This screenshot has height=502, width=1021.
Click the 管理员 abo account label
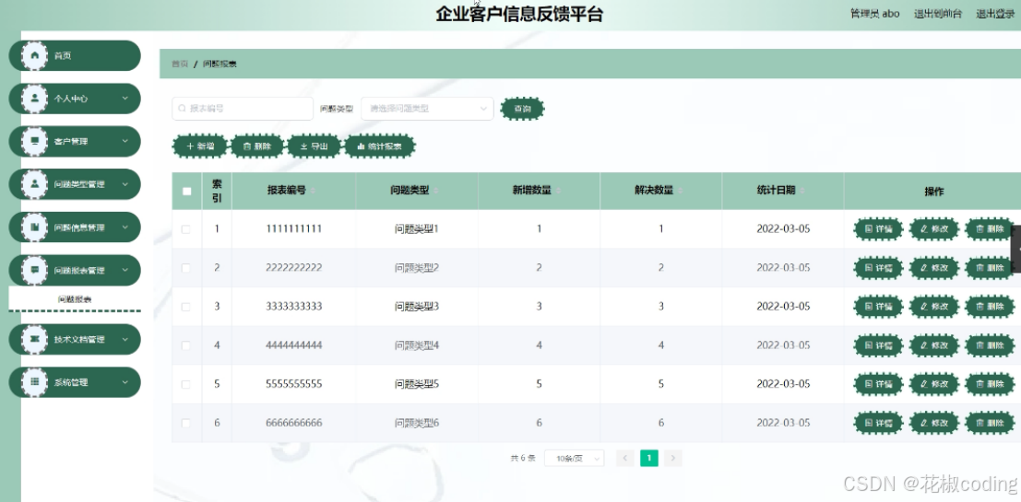875,14
